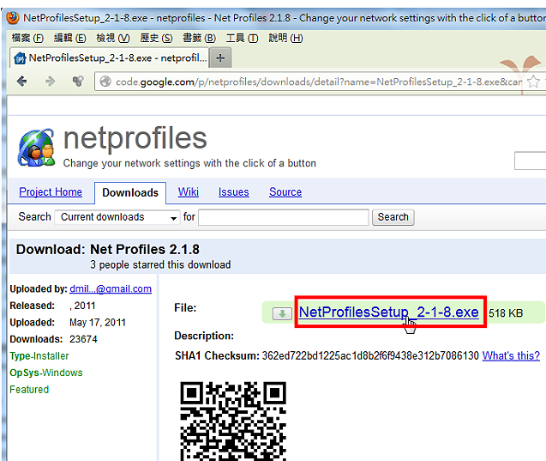Download NetProfilesSetup_2-1-8.exe file link

tap(388, 312)
